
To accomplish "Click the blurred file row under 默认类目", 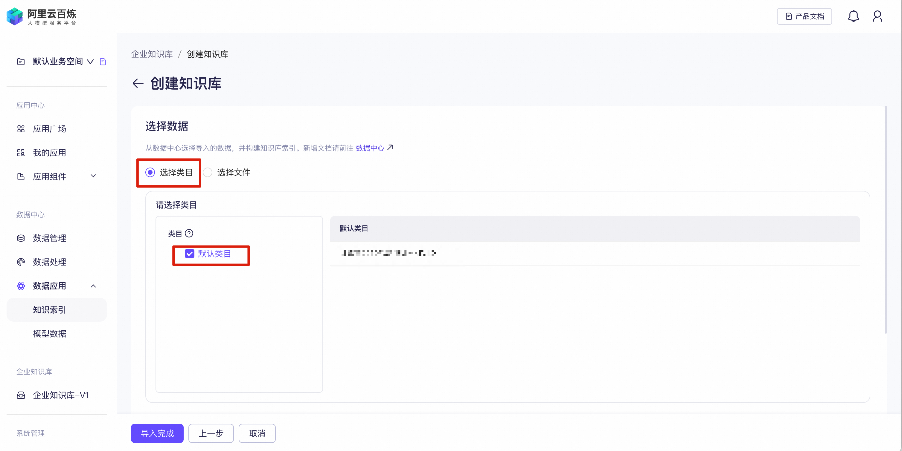I will pyautogui.click(x=595, y=253).
